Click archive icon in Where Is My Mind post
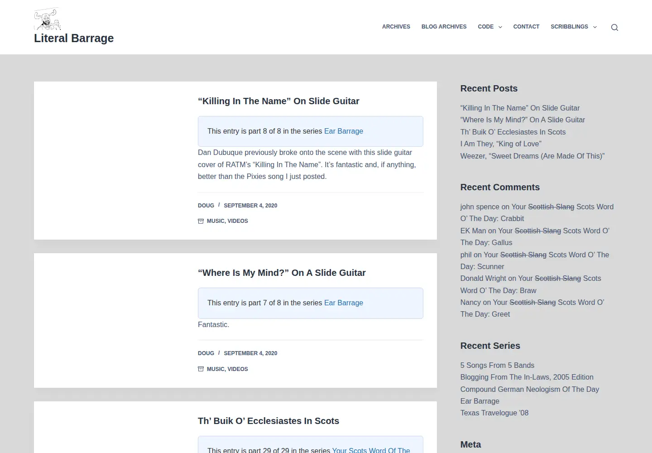The height and width of the screenshot is (453, 652). click(x=201, y=369)
